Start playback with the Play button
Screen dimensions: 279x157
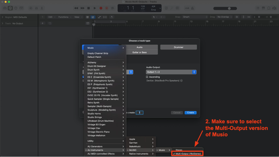tap(95, 8)
